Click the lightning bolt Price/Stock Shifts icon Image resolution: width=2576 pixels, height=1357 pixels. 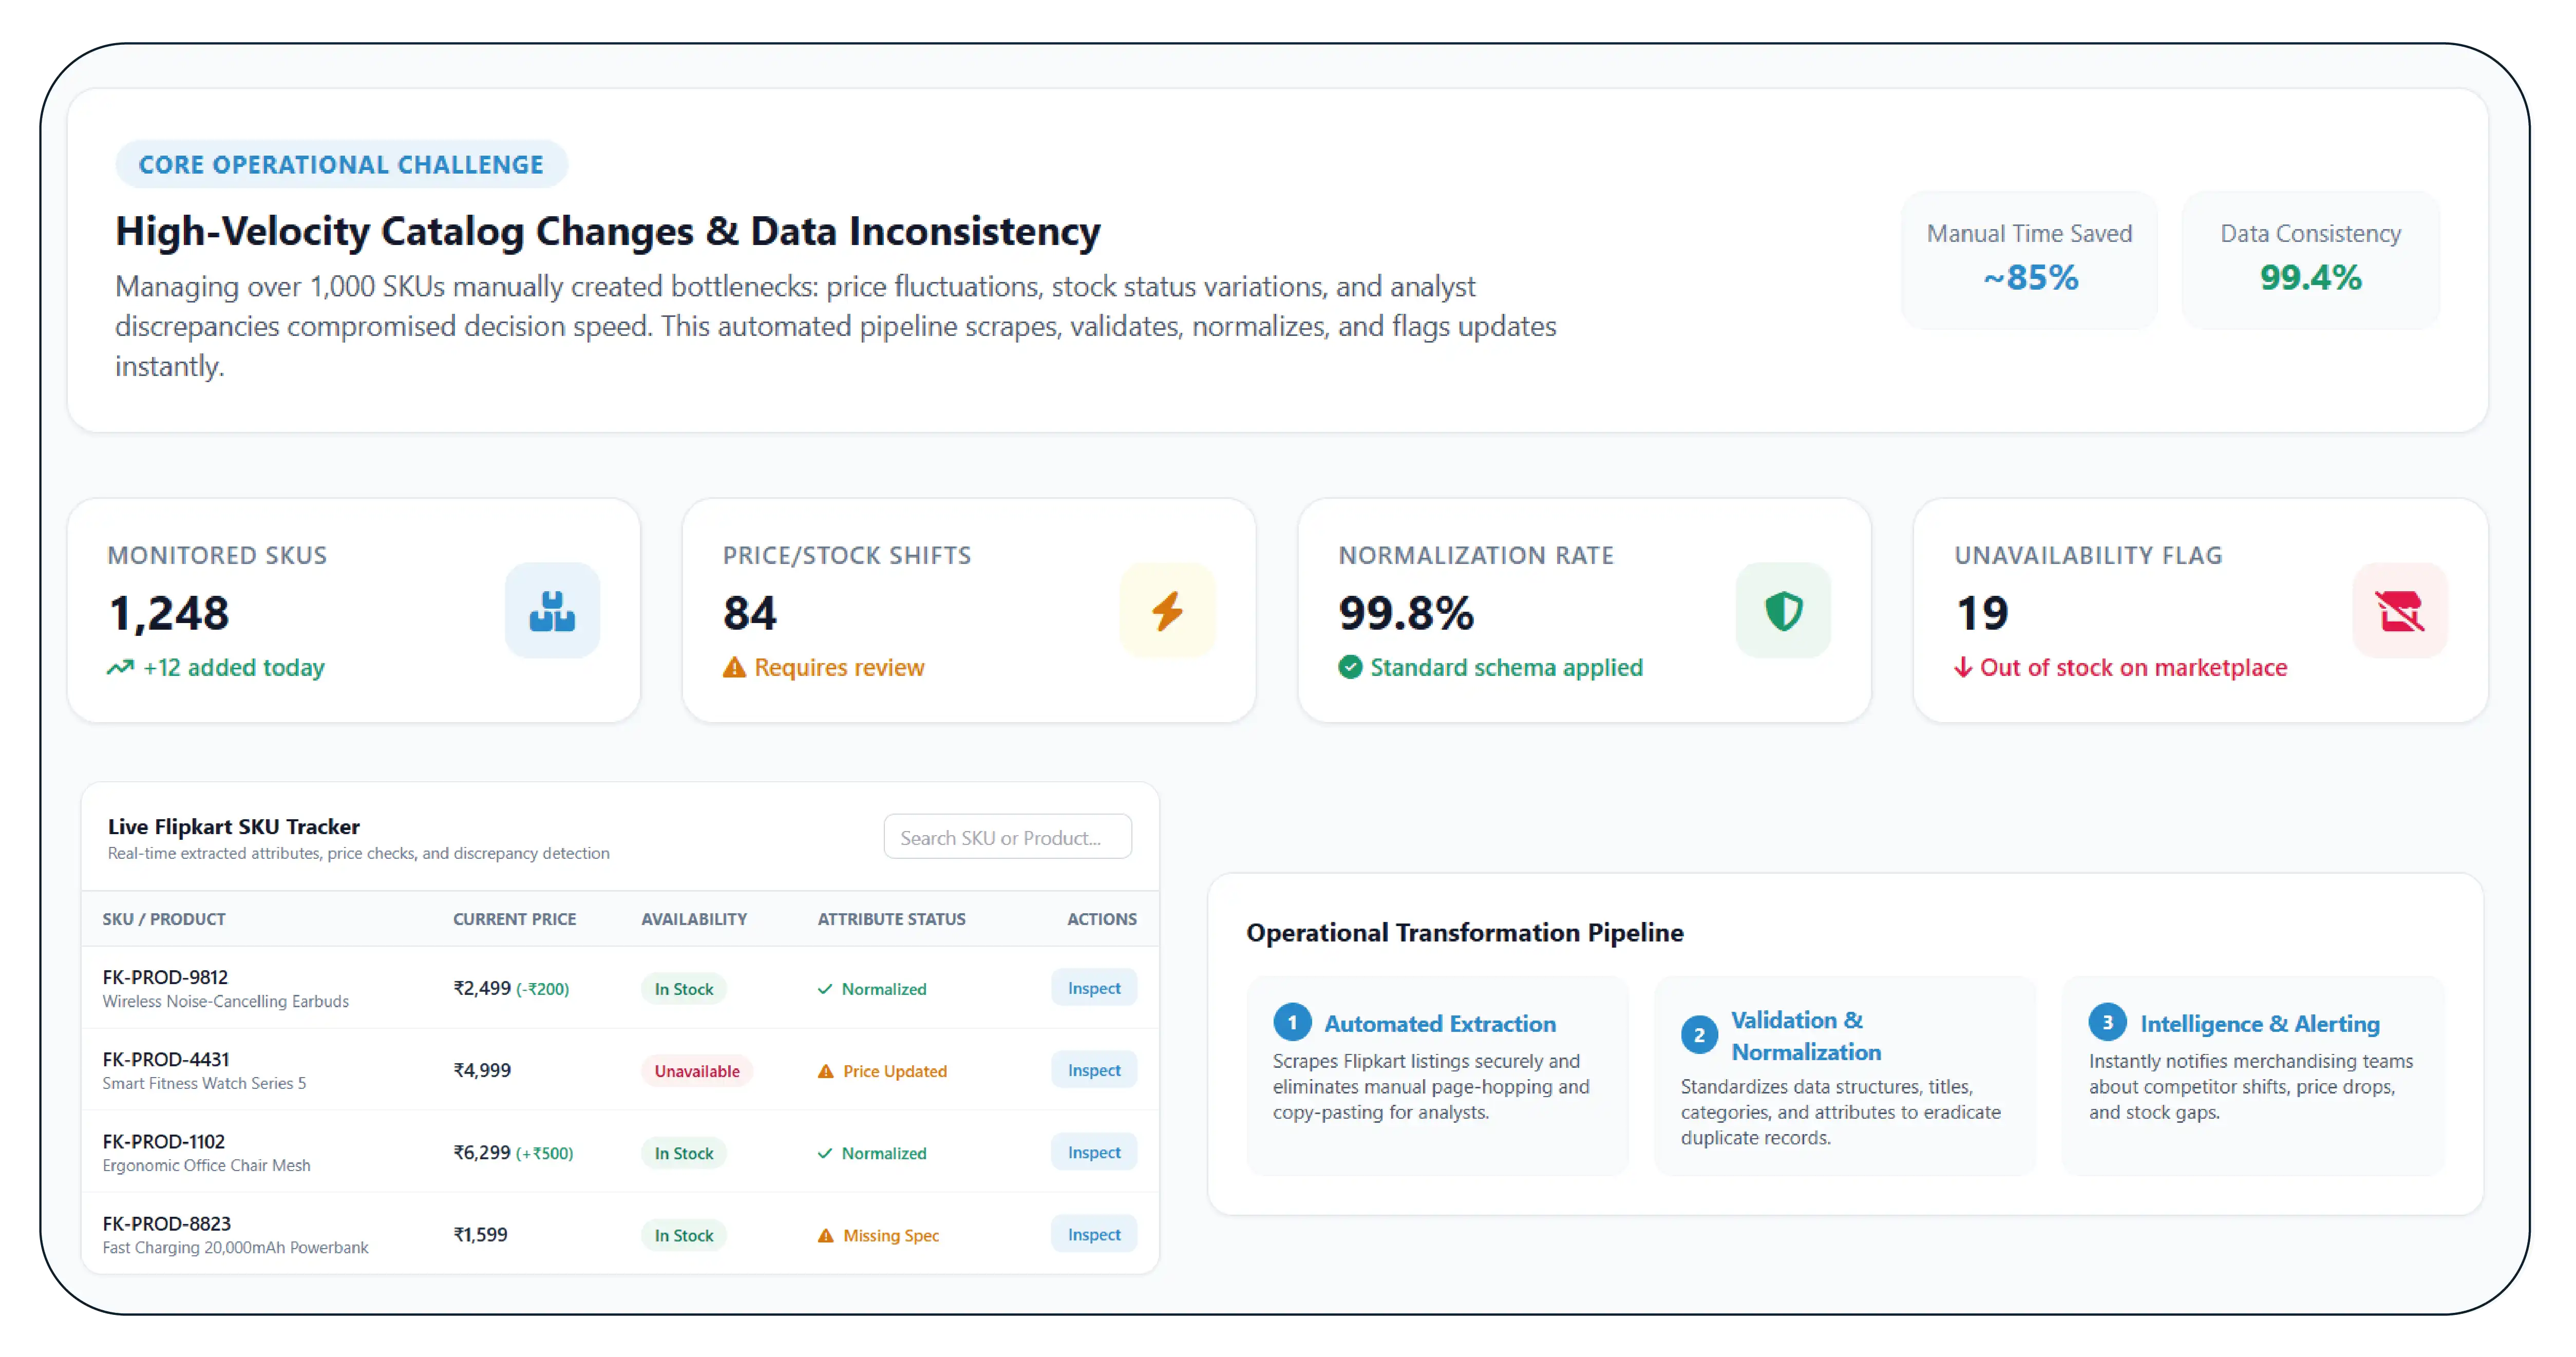(1167, 611)
